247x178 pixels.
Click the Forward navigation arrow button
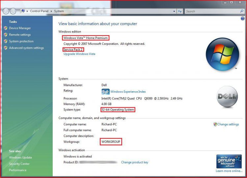(x=13, y=11)
